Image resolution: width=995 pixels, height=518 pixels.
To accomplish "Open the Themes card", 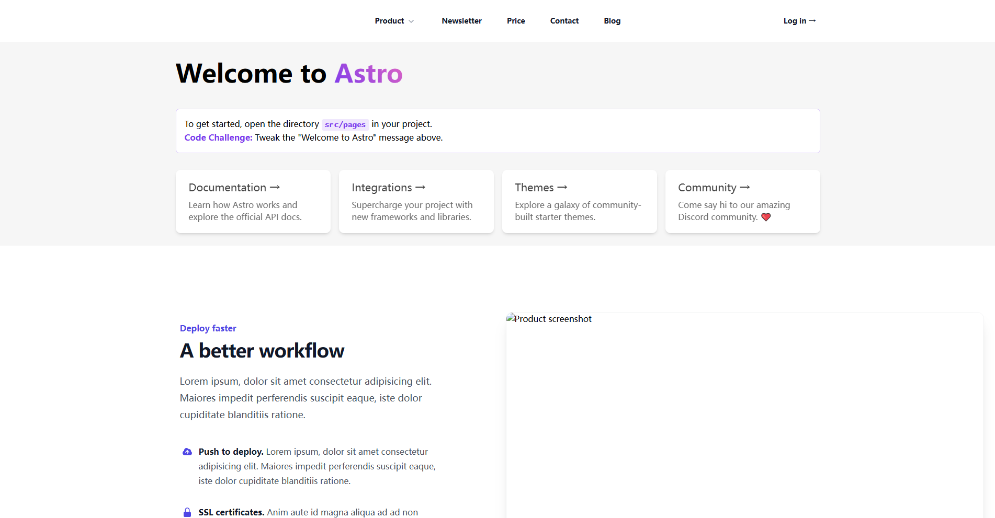I will (580, 201).
